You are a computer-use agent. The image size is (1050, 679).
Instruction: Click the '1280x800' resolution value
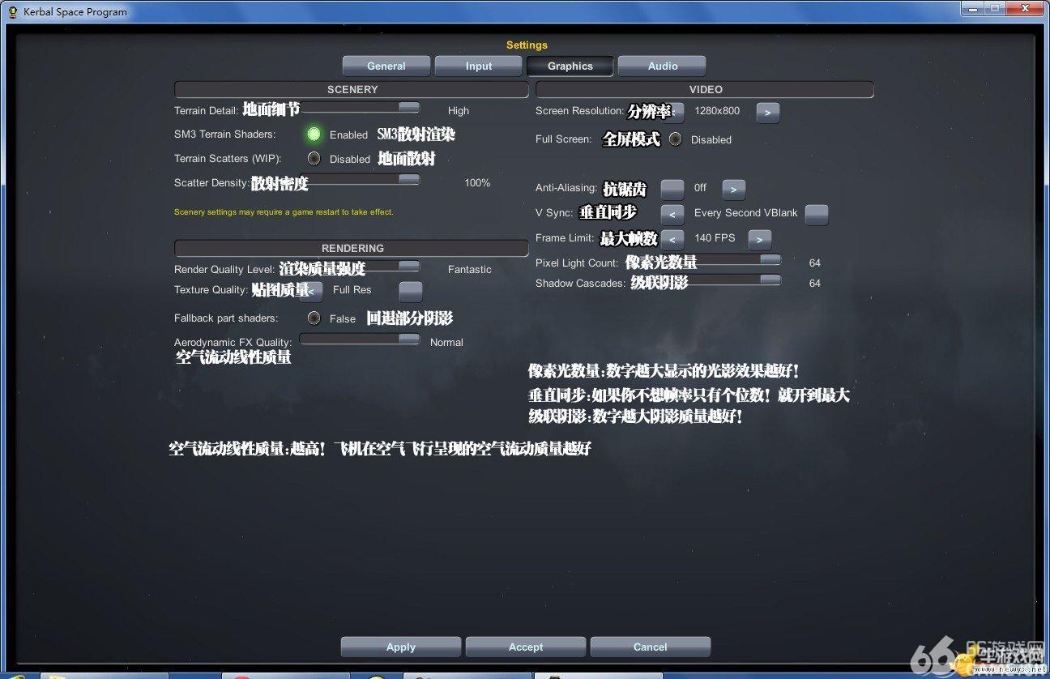717,111
